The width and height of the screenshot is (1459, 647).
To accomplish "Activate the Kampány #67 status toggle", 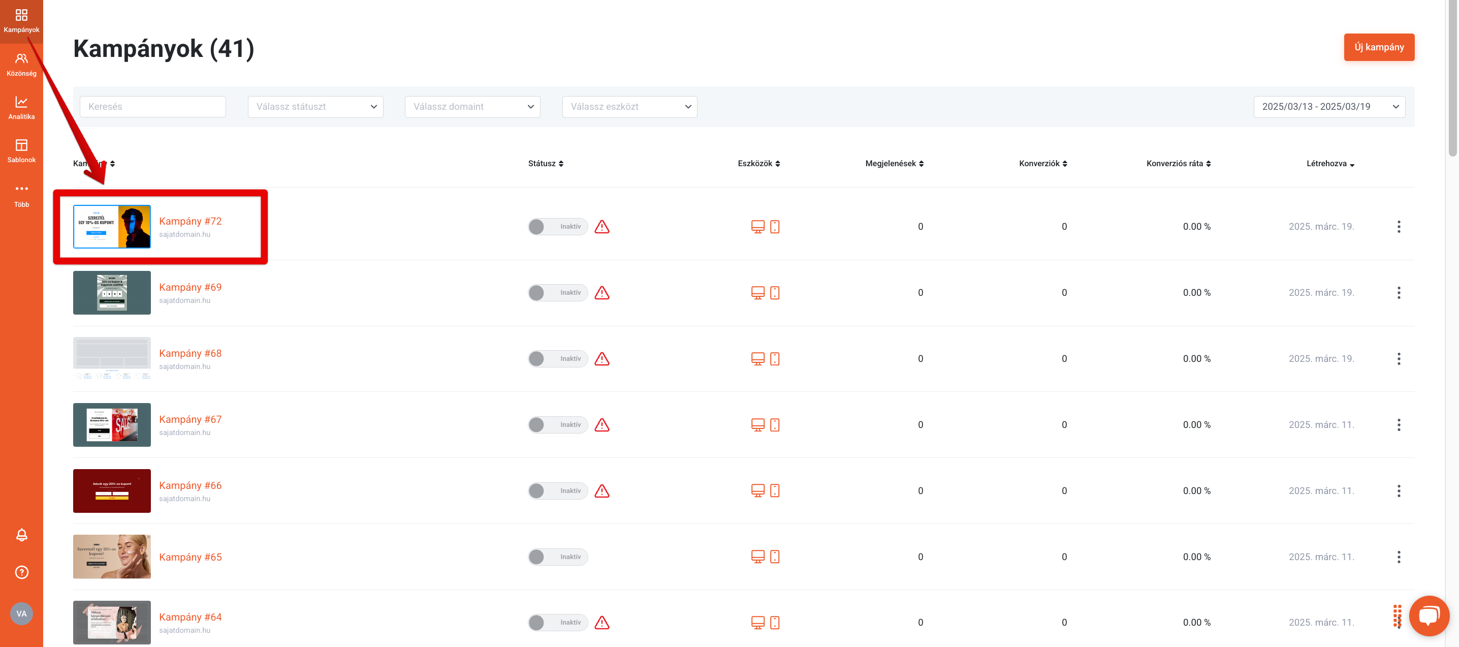I will [558, 425].
